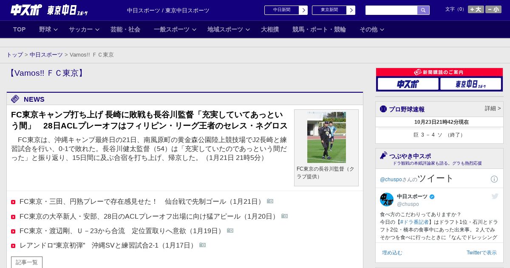The height and width of the screenshot is (268, 510).
Task: Click the NEWS section newspaper icon
Action: click(x=15, y=99)
